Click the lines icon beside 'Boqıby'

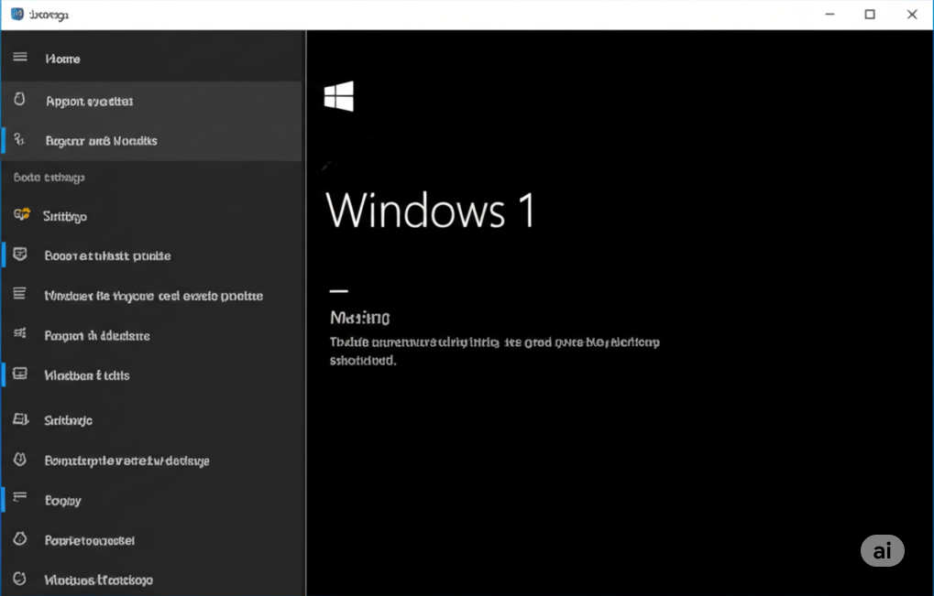tap(19, 496)
